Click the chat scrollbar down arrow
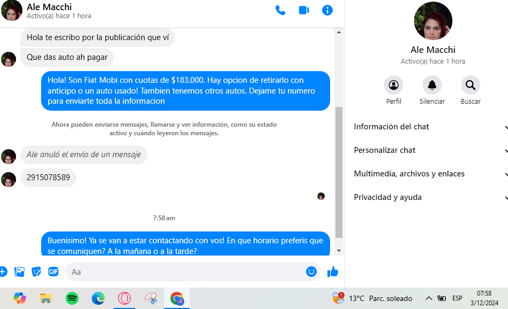 click(339, 251)
